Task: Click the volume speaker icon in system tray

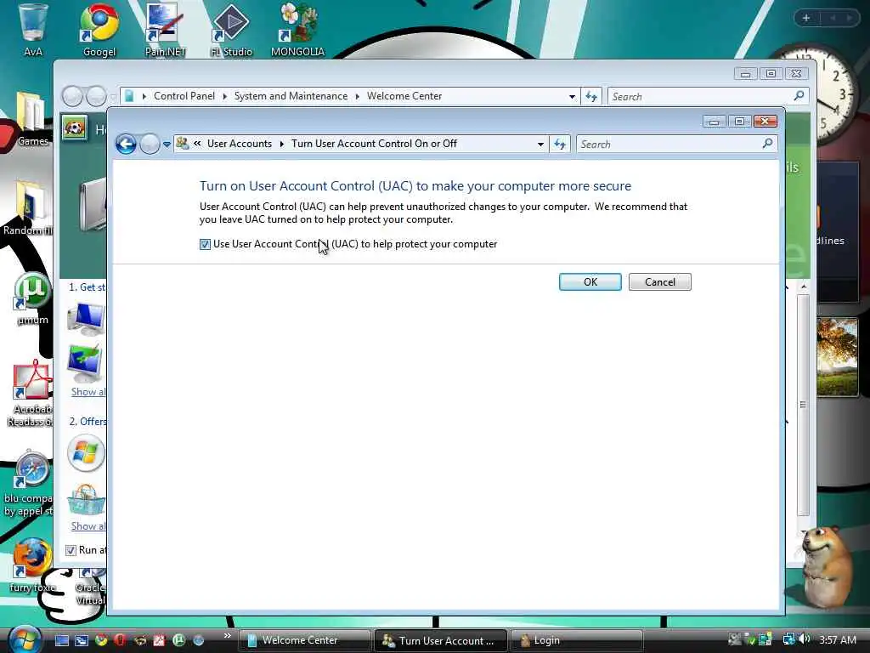Action: point(805,639)
